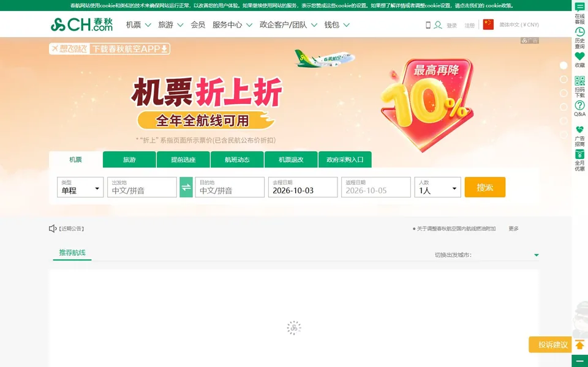Image resolution: width=588 pixels, height=367 pixels.
Task: Swap departure and destination cities
Action: coord(186,187)
